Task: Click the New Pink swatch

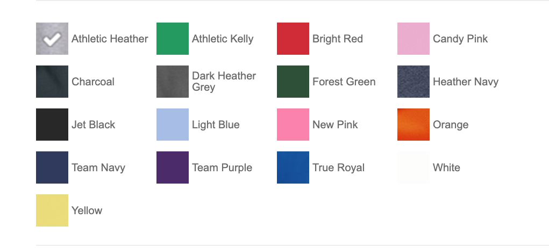Action: 293,125
